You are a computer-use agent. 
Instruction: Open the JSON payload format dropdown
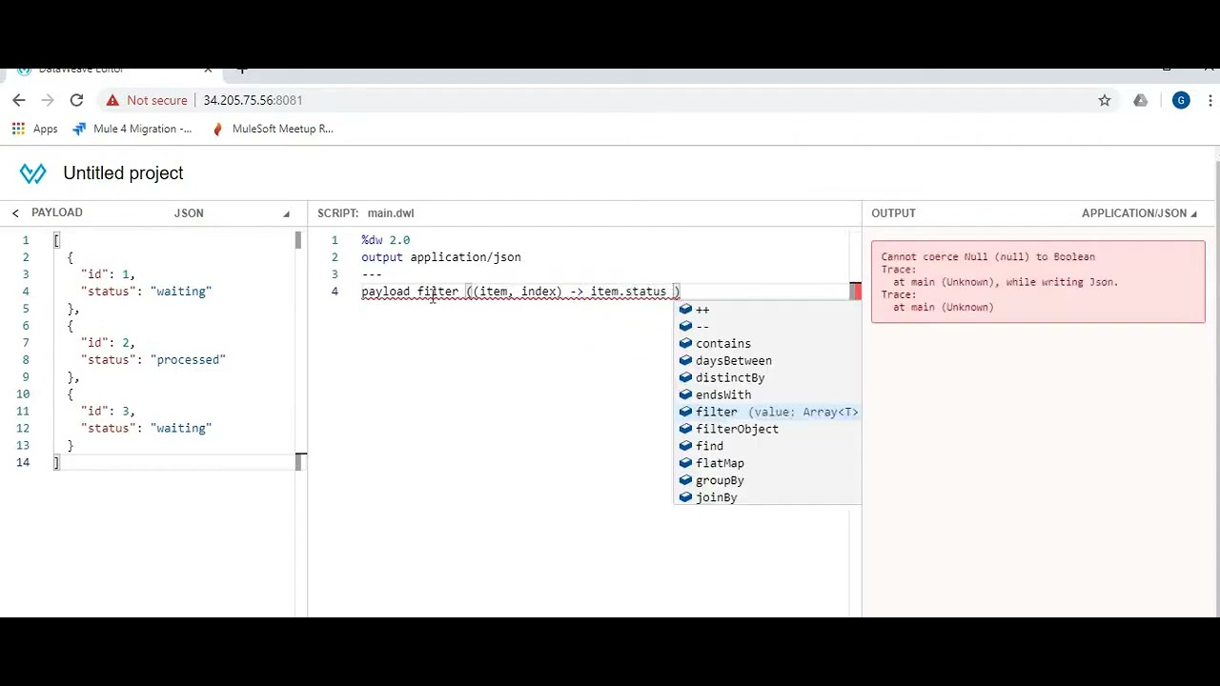(232, 213)
